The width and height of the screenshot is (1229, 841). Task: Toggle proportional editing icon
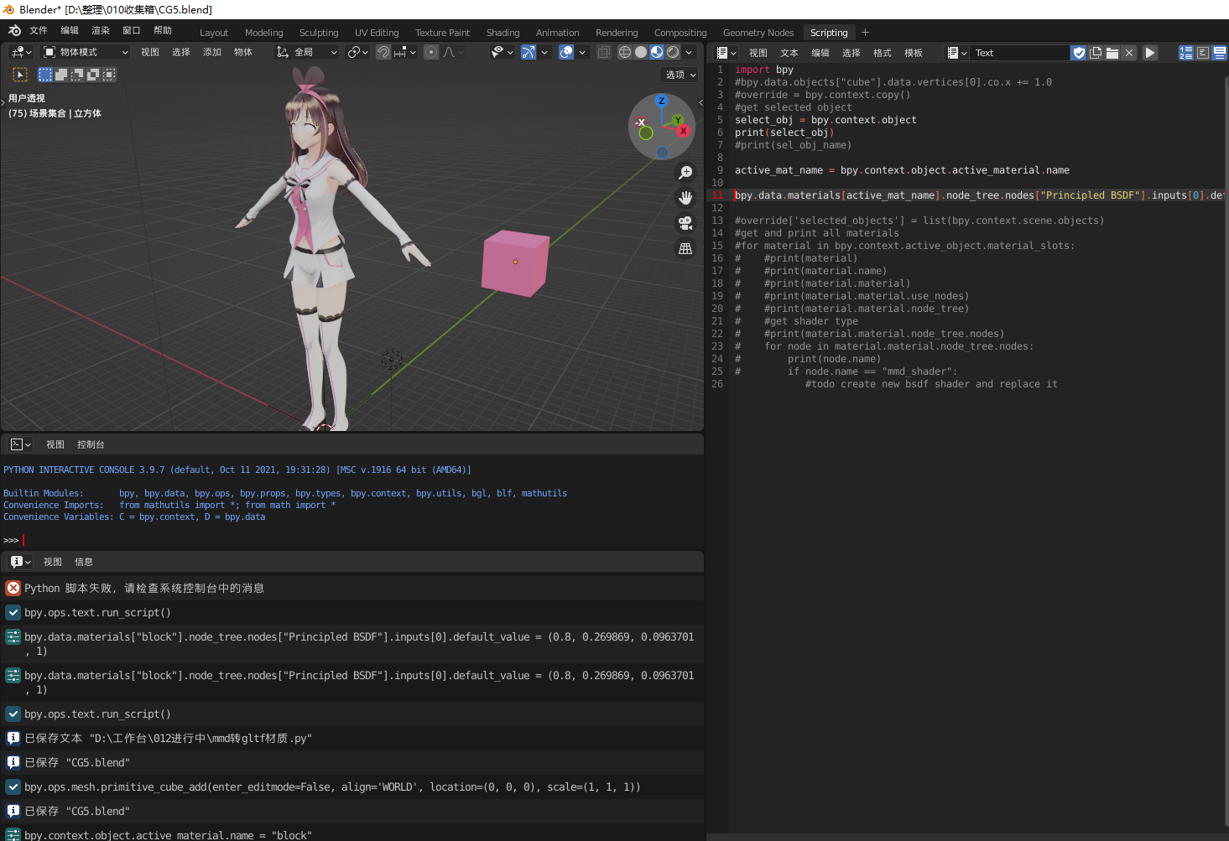coord(431,52)
